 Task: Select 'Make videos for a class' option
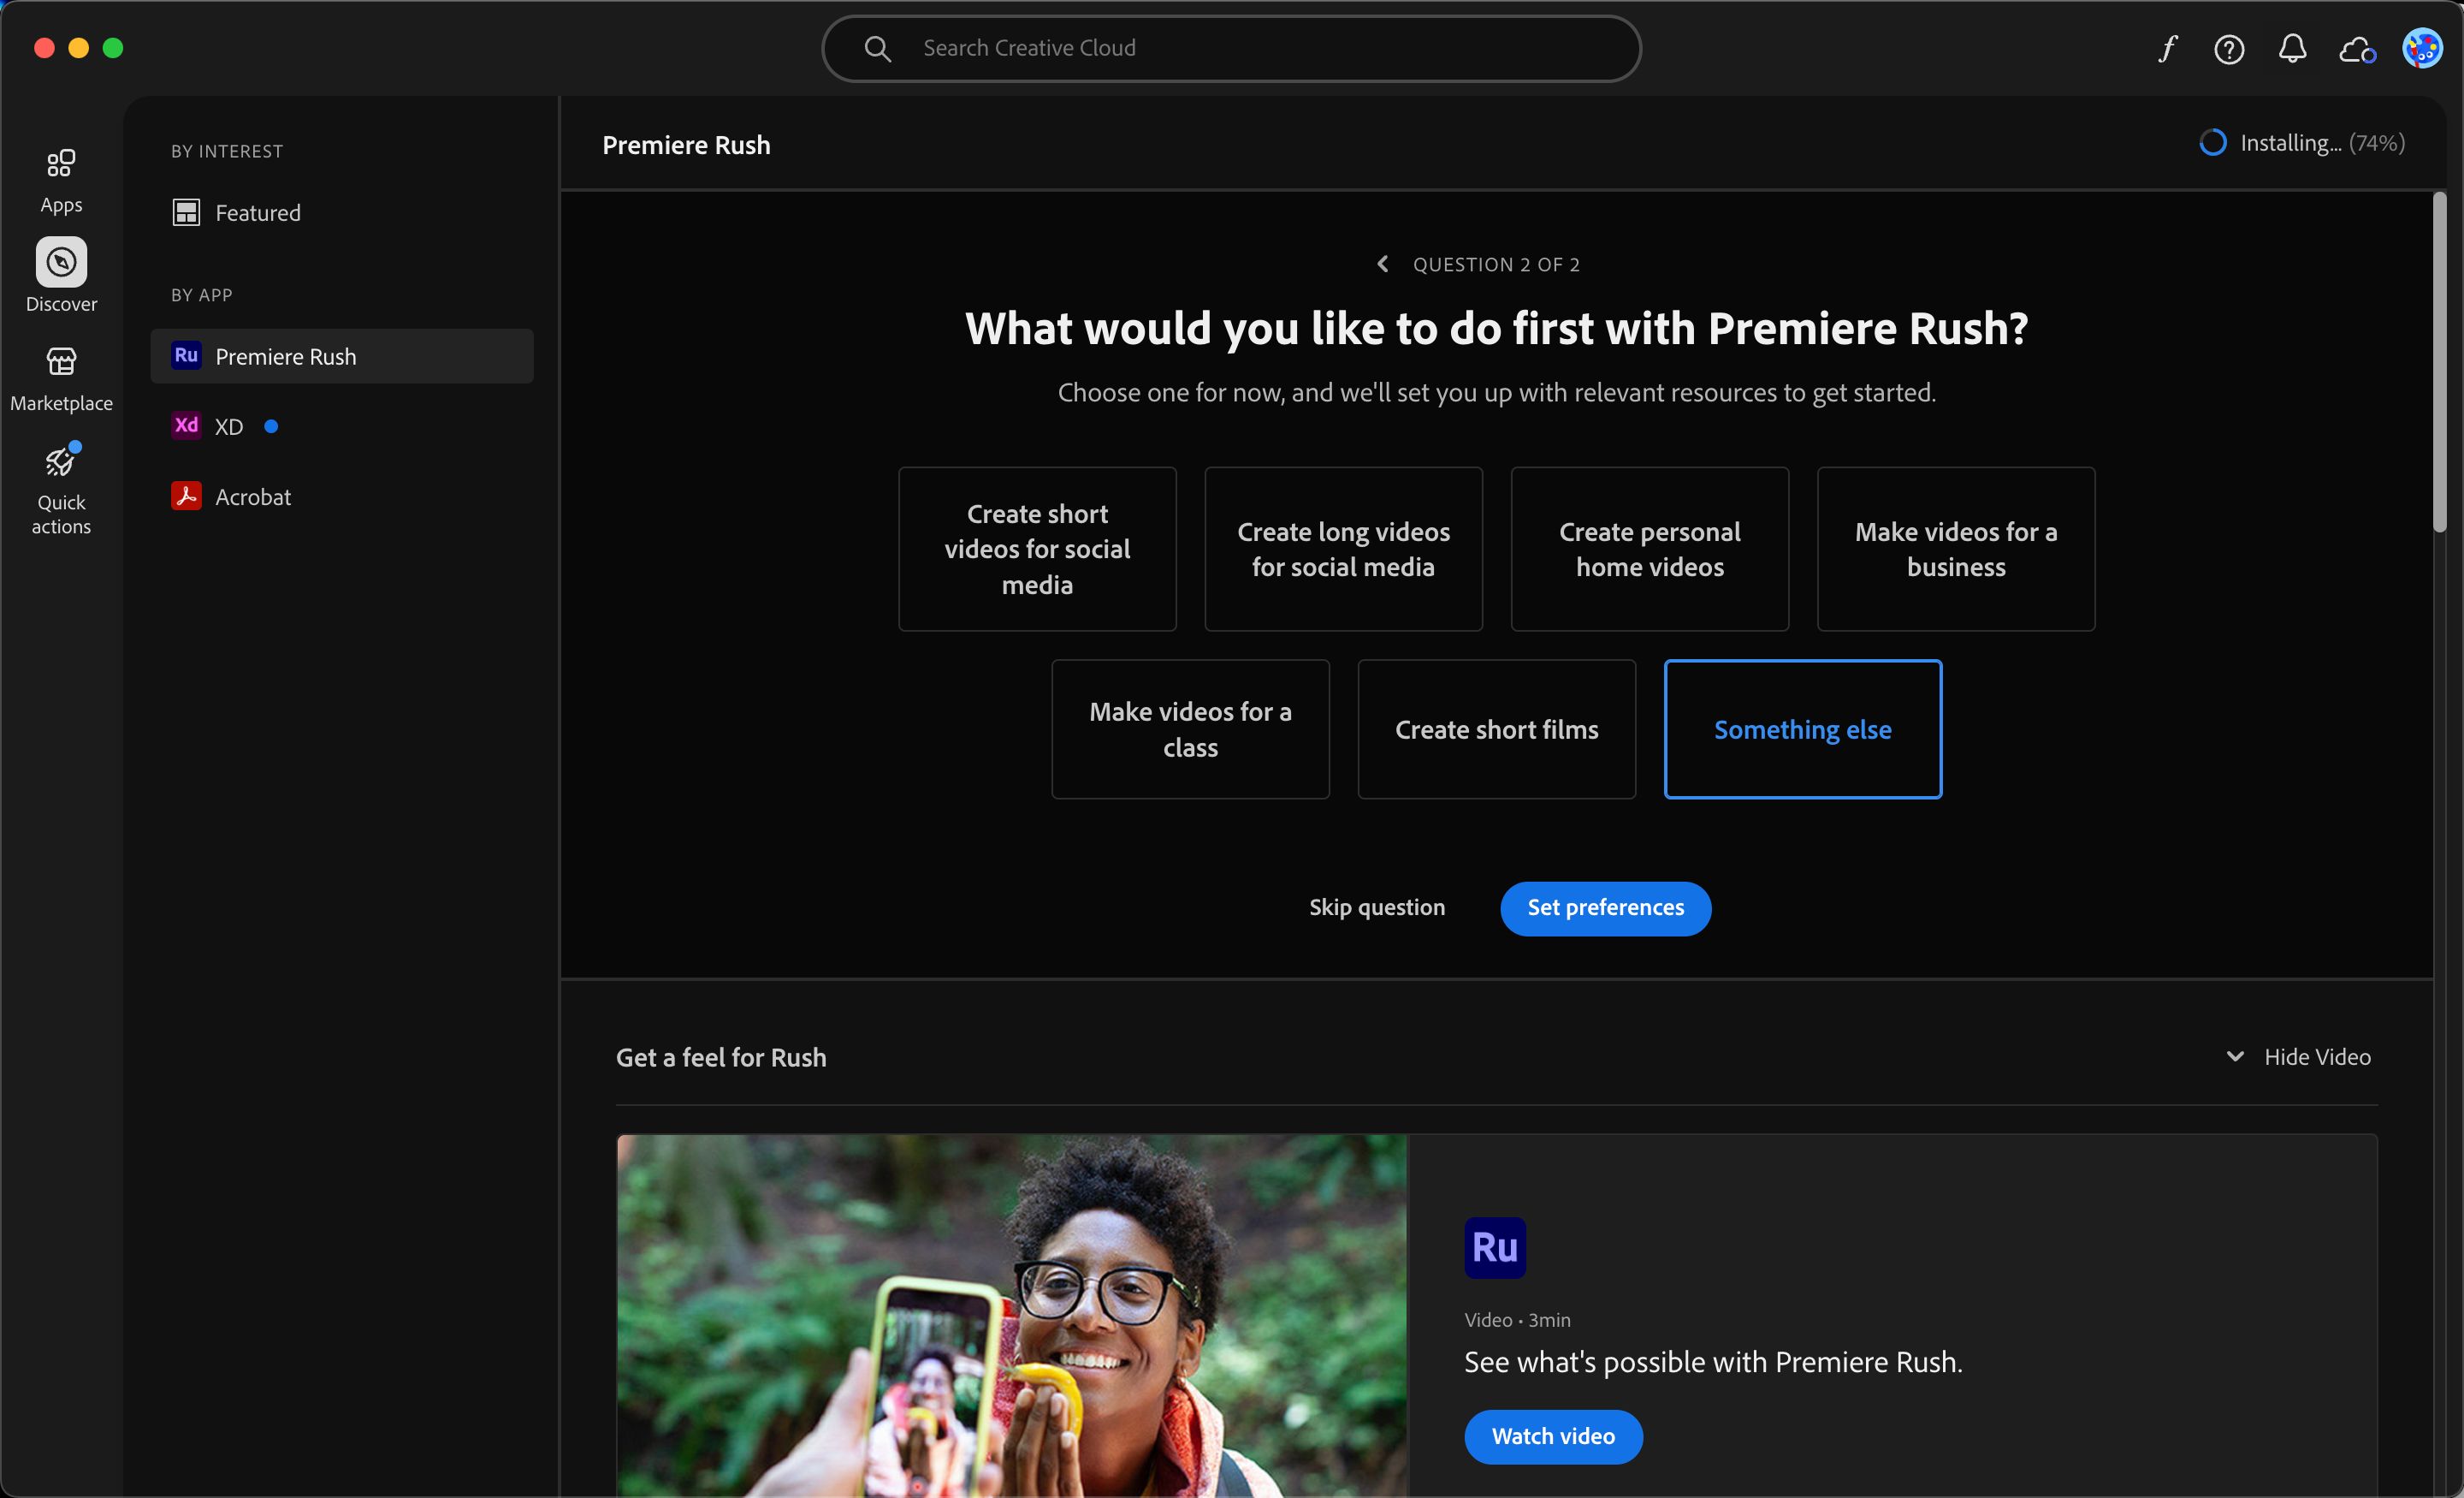[x=1190, y=729]
